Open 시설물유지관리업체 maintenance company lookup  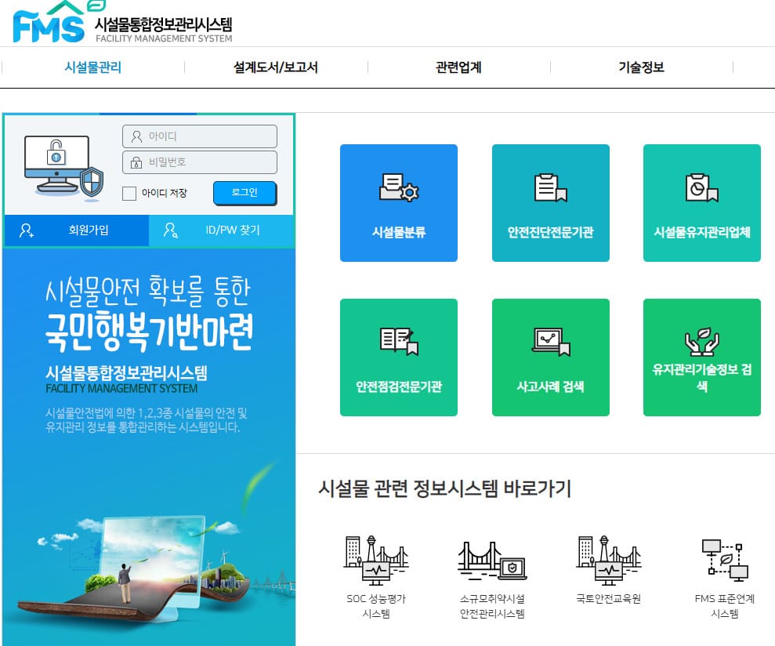(701, 202)
